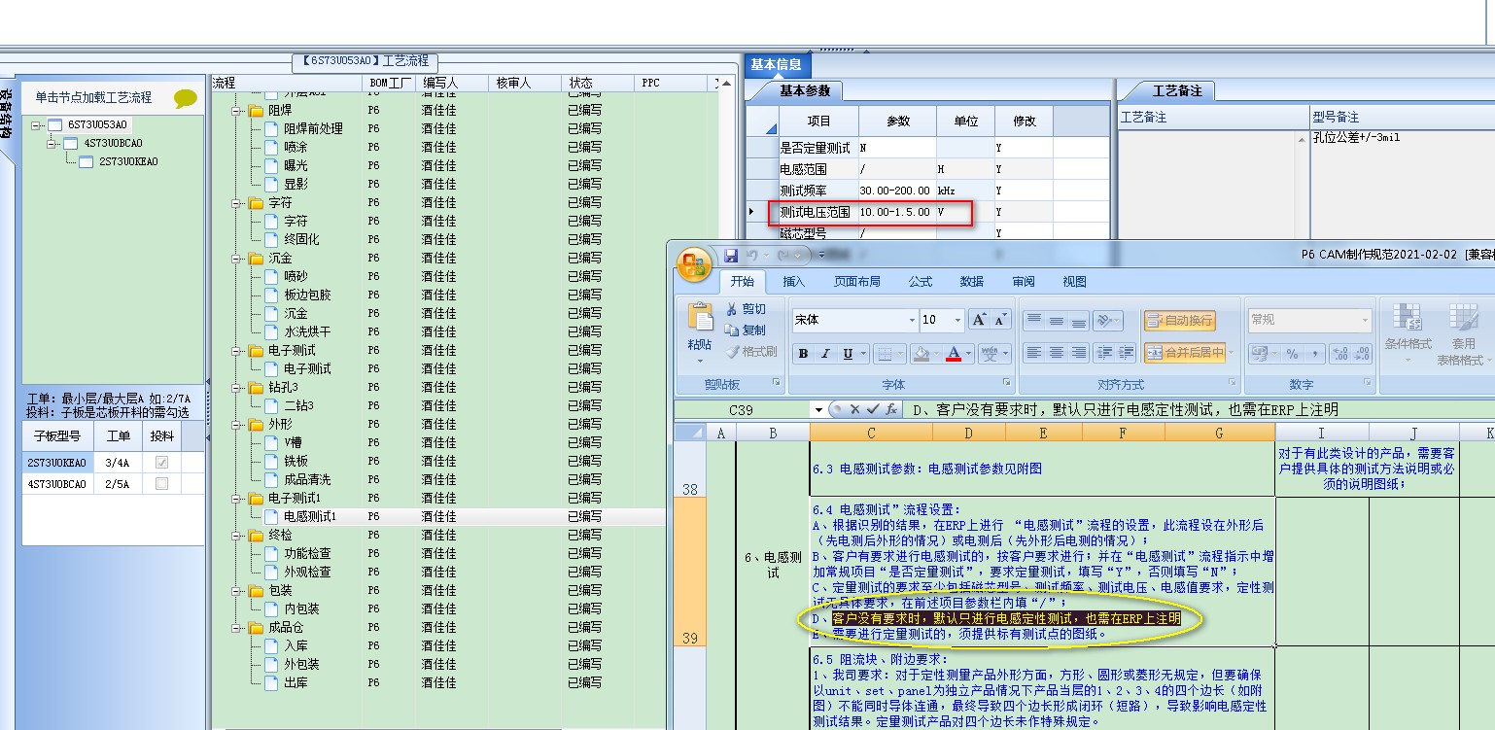Screen dimensions: 1495x730
Task: Collapse the 沉金 folder node
Action: click(236, 259)
